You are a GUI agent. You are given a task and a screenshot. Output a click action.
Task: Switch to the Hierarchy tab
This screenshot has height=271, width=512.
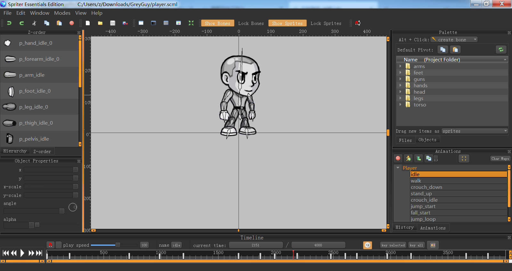(15, 151)
